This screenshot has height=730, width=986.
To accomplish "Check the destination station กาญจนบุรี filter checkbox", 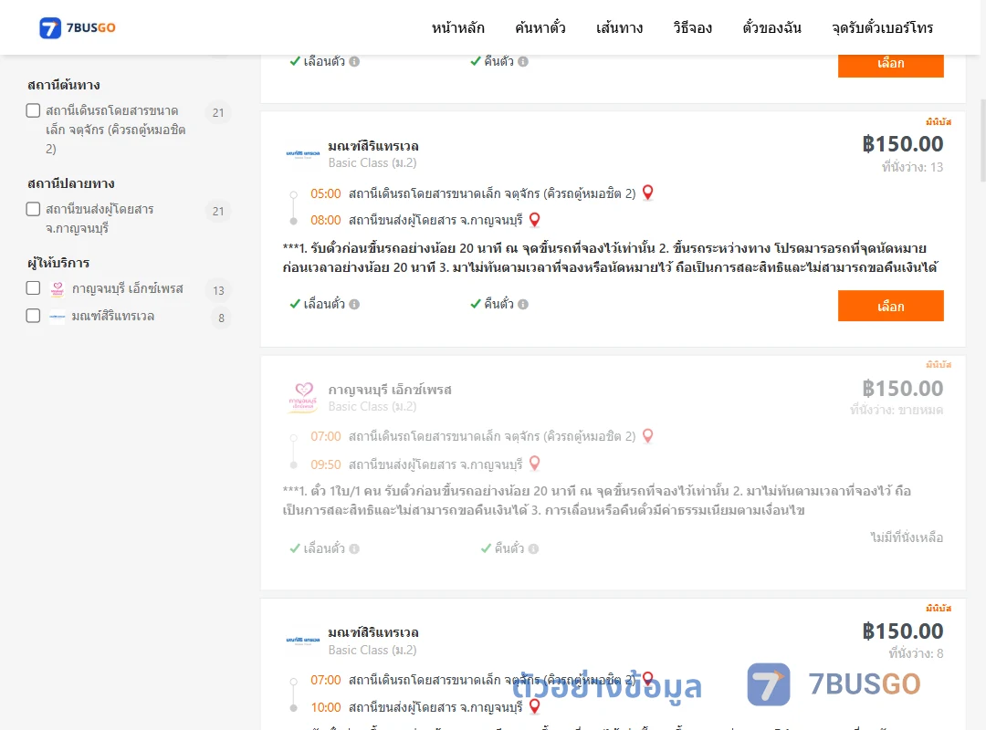I will (x=34, y=209).
